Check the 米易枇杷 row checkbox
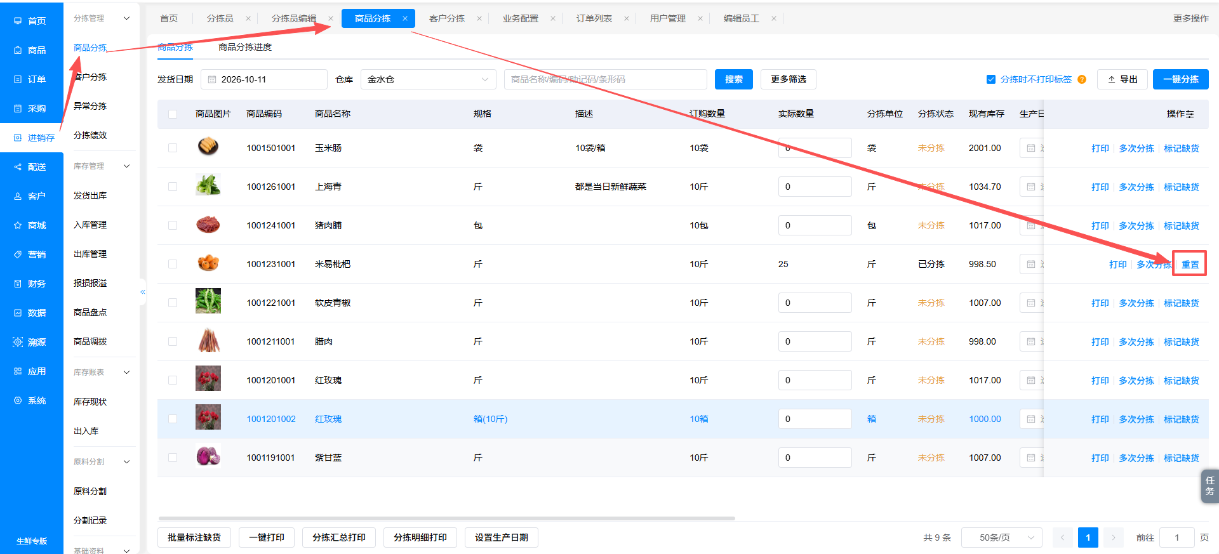1219x554 pixels. (173, 264)
